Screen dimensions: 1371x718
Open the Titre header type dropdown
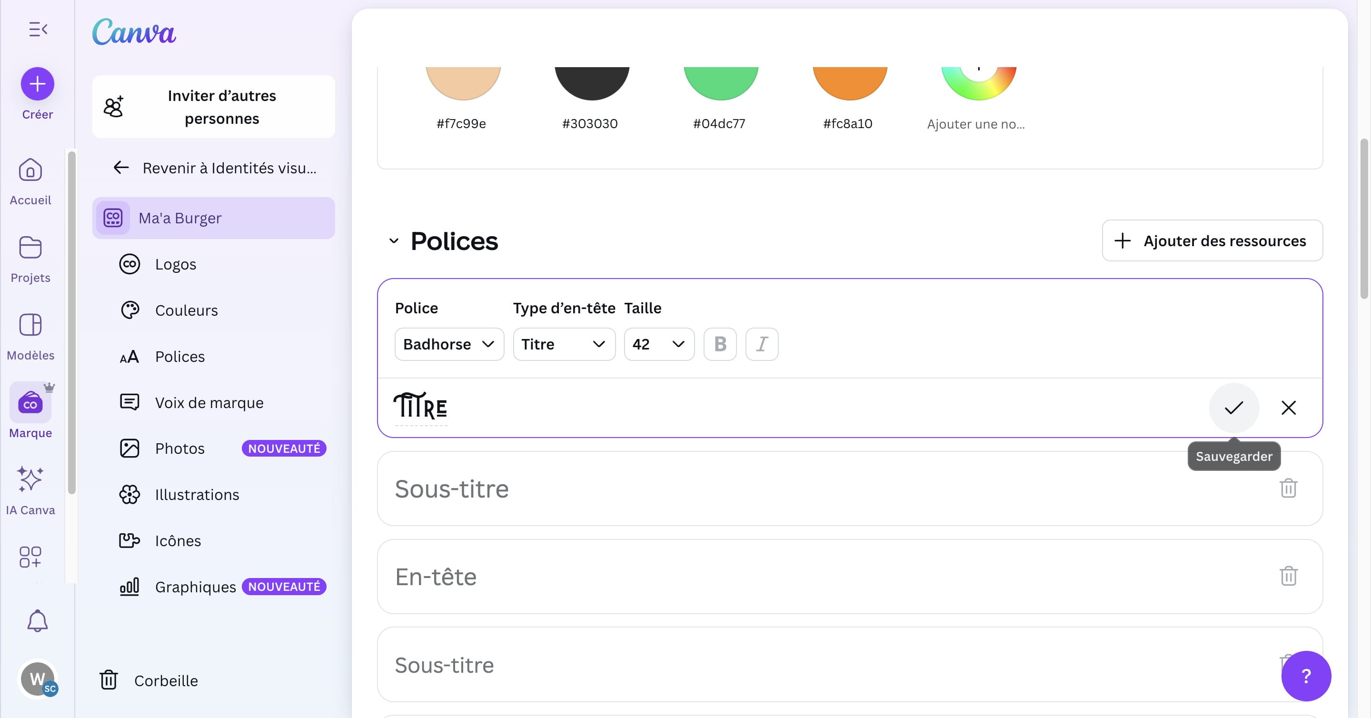coord(564,344)
